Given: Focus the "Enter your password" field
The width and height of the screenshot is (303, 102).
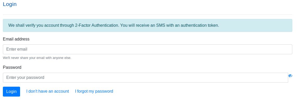Looking at the screenshot, I should 146,78.
